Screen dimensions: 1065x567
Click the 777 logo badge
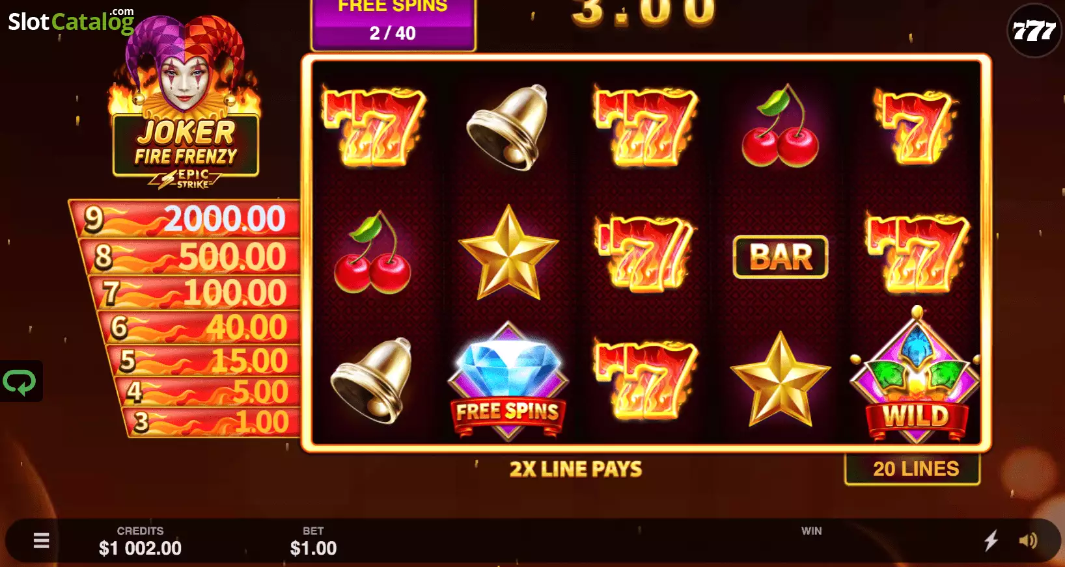[x=1034, y=31]
